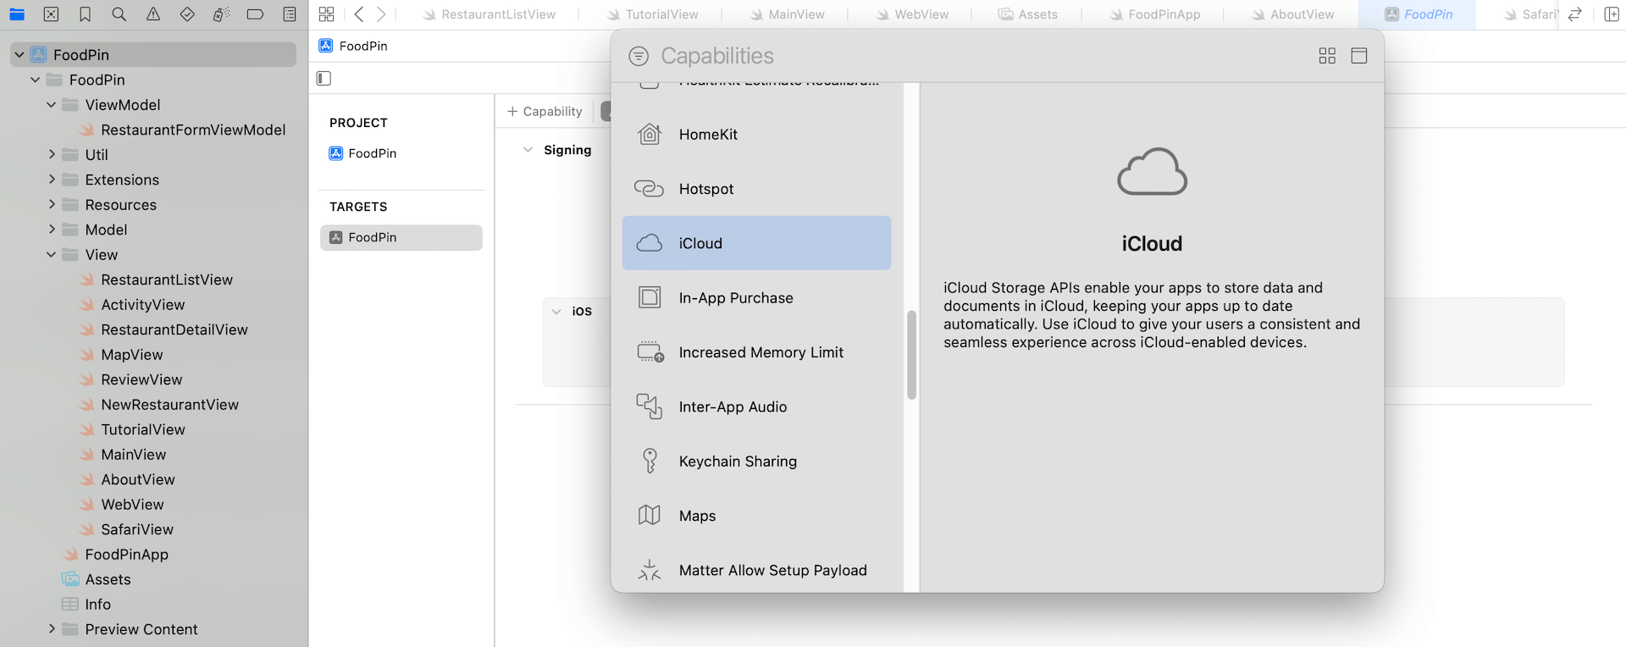Click the editor options swap arrows icon
Image resolution: width=1626 pixels, height=647 pixels.
click(x=1575, y=14)
